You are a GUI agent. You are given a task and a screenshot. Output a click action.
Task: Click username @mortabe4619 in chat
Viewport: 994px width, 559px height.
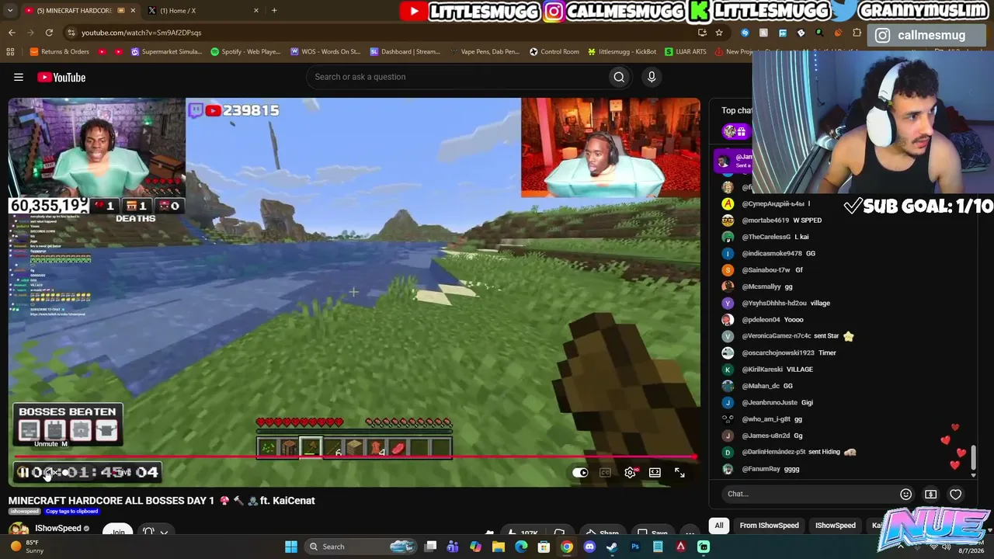click(766, 220)
